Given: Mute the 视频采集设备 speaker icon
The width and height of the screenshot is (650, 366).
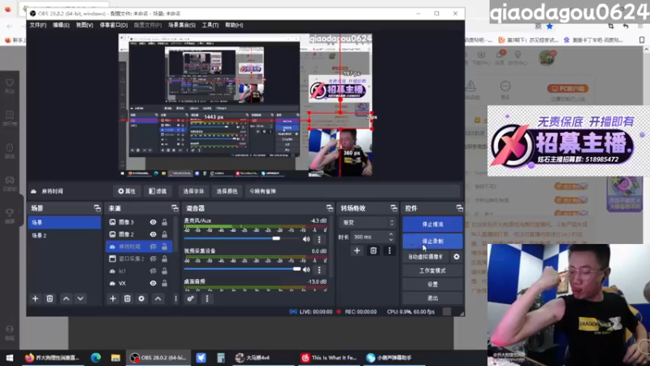Looking at the screenshot, I should click(306, 270).
